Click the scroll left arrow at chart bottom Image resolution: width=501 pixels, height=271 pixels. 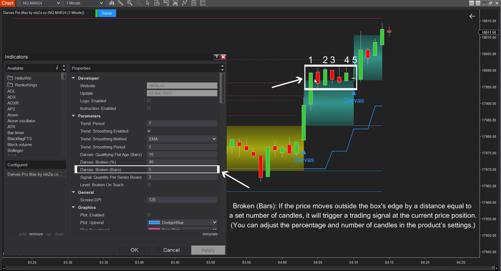[3, 269]
